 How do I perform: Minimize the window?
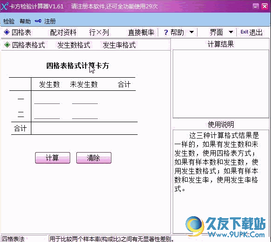tap(256, 7)
